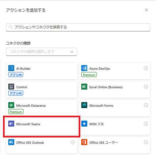The height and width of the screenshot is (155, 156).
Task: Click the Excel Online (Business) icon
Action: click(84, 87)
